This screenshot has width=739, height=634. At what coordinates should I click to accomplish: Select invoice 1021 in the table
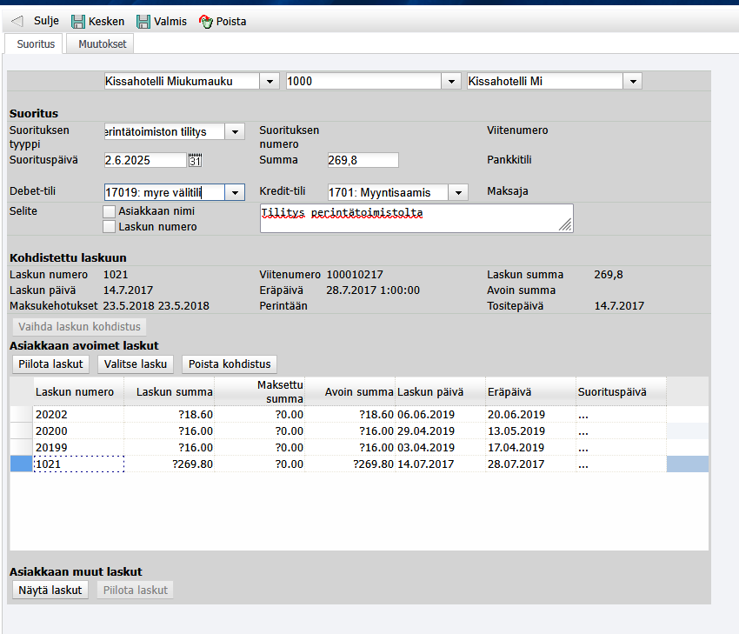[x=359, y=464]
